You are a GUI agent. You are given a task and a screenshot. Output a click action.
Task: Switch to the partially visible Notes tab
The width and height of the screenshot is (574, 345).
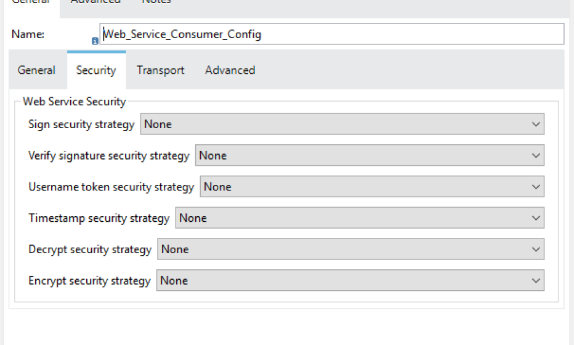156,2
